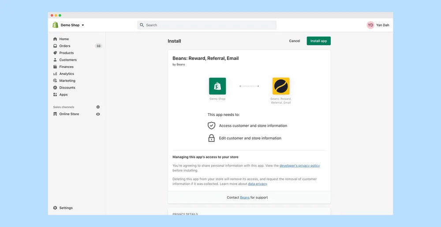Click 'Edit customer and store information' text

250,138
